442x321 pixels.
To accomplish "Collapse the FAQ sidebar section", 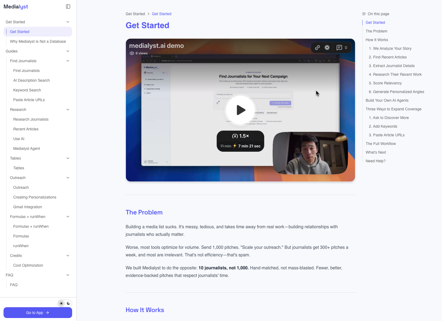I will click(68, 275).
